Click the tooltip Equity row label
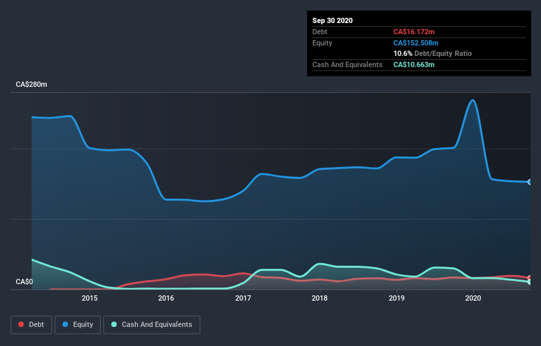541x346 pixels. (322, 43)
